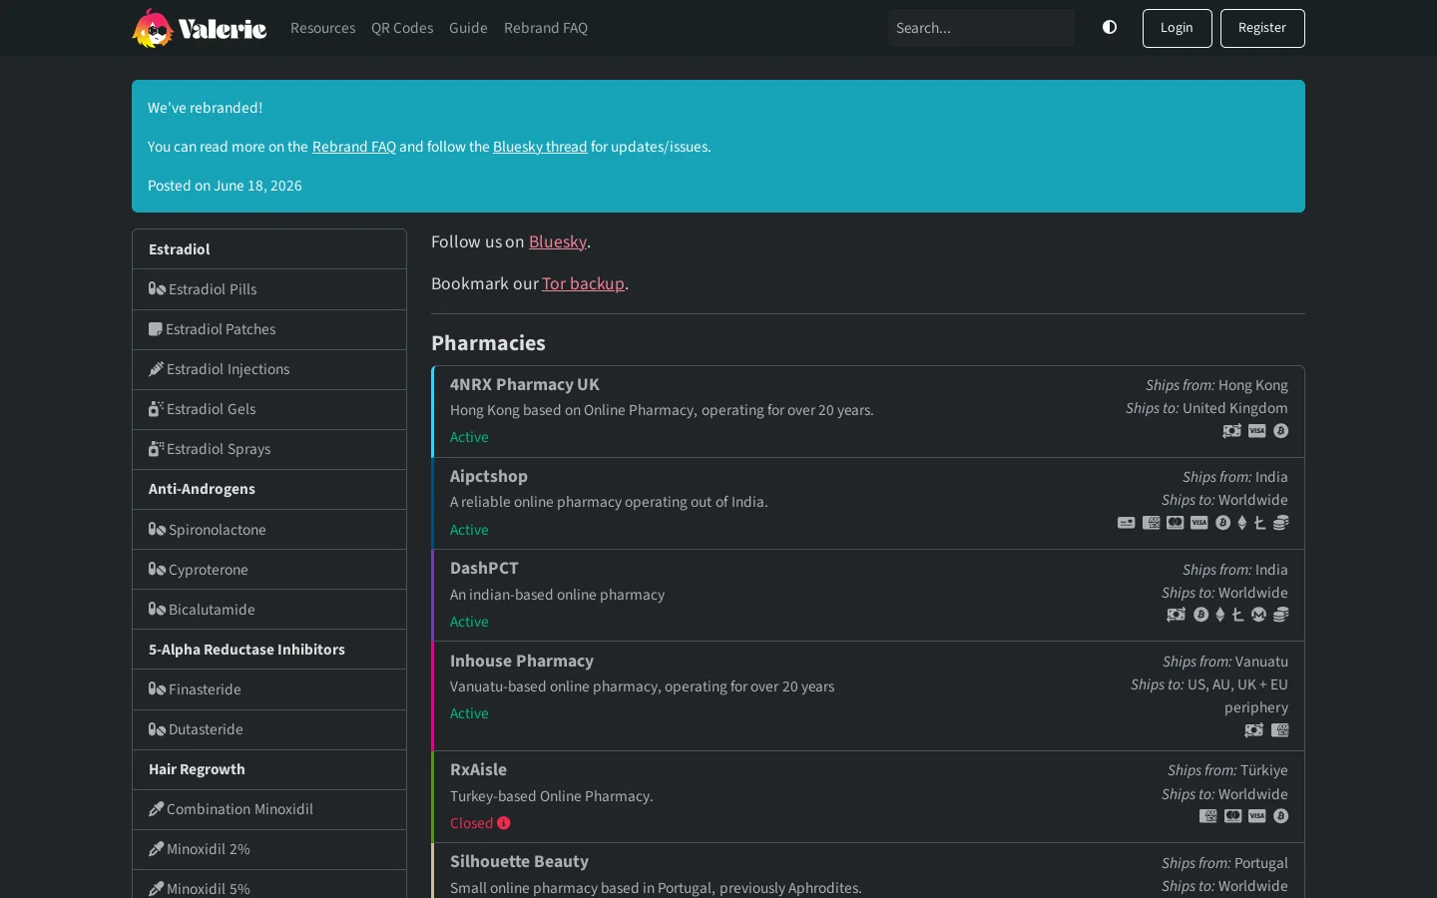Open Estradiol Patches in the sidebar
Viewport: 1437px width, 898px height.
pos(269,329)
